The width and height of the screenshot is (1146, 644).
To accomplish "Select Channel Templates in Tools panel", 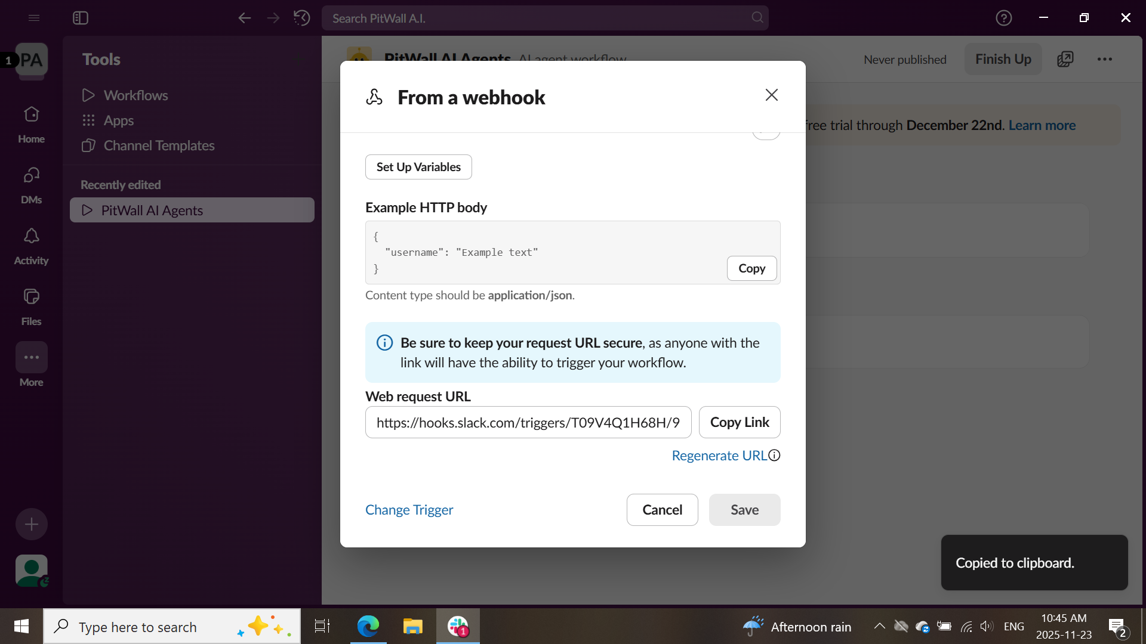I will coord(159,145).
